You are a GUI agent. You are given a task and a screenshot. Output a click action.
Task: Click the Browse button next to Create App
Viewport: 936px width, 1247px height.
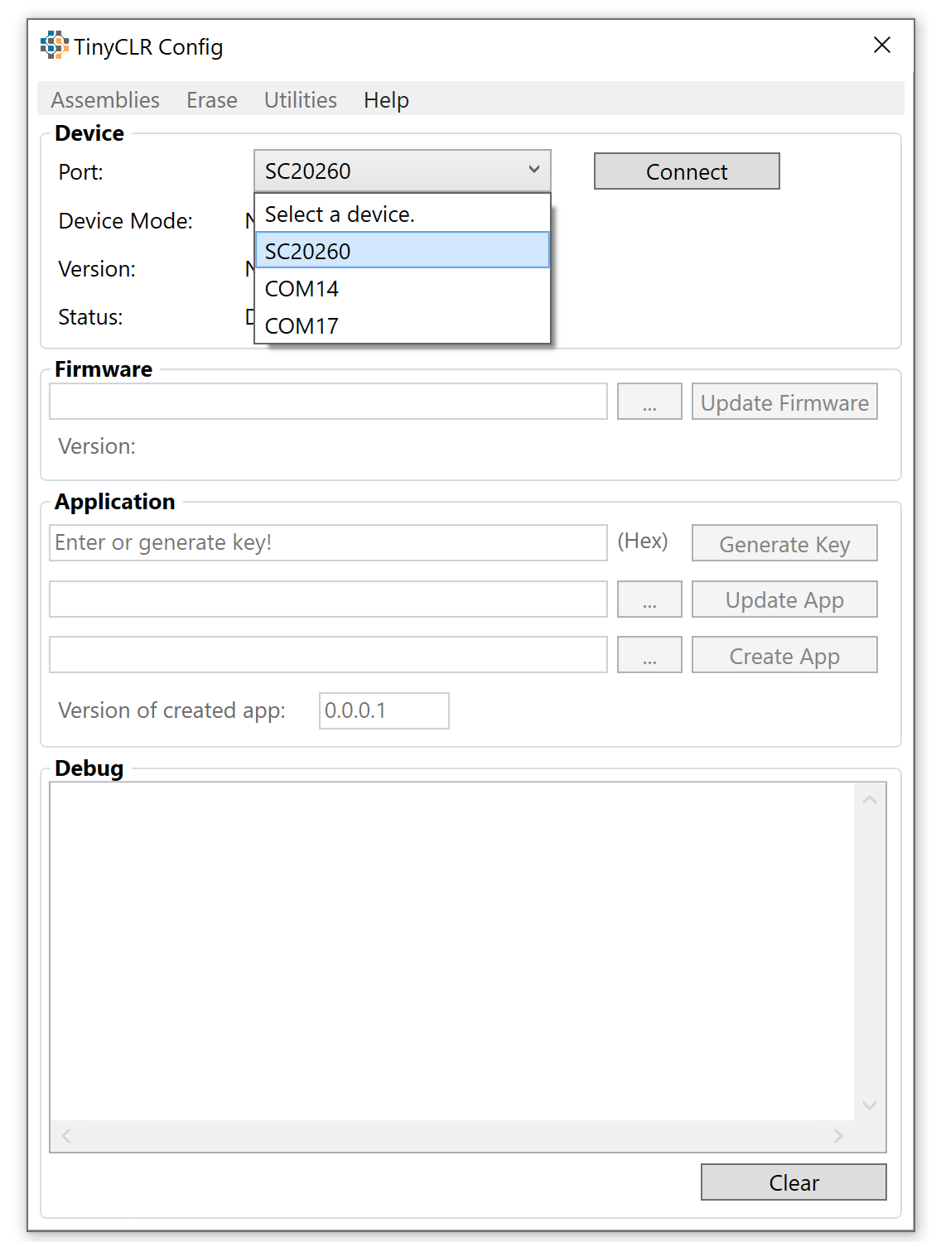[649, 654]
